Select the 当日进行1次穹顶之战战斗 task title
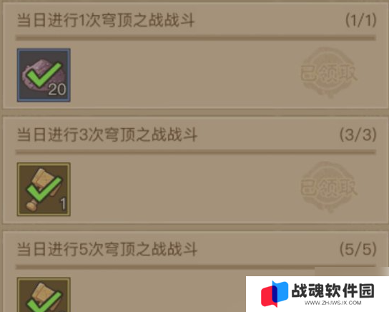 point(106,20)
